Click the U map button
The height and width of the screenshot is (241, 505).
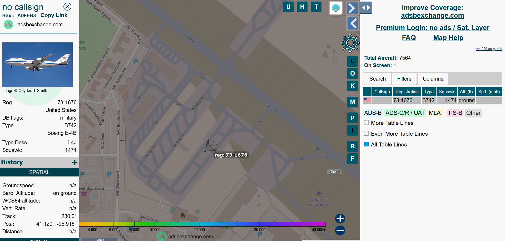288,7
